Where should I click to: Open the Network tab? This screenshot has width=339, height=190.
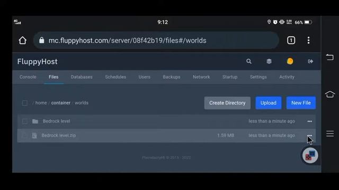(x=201, y=77)
